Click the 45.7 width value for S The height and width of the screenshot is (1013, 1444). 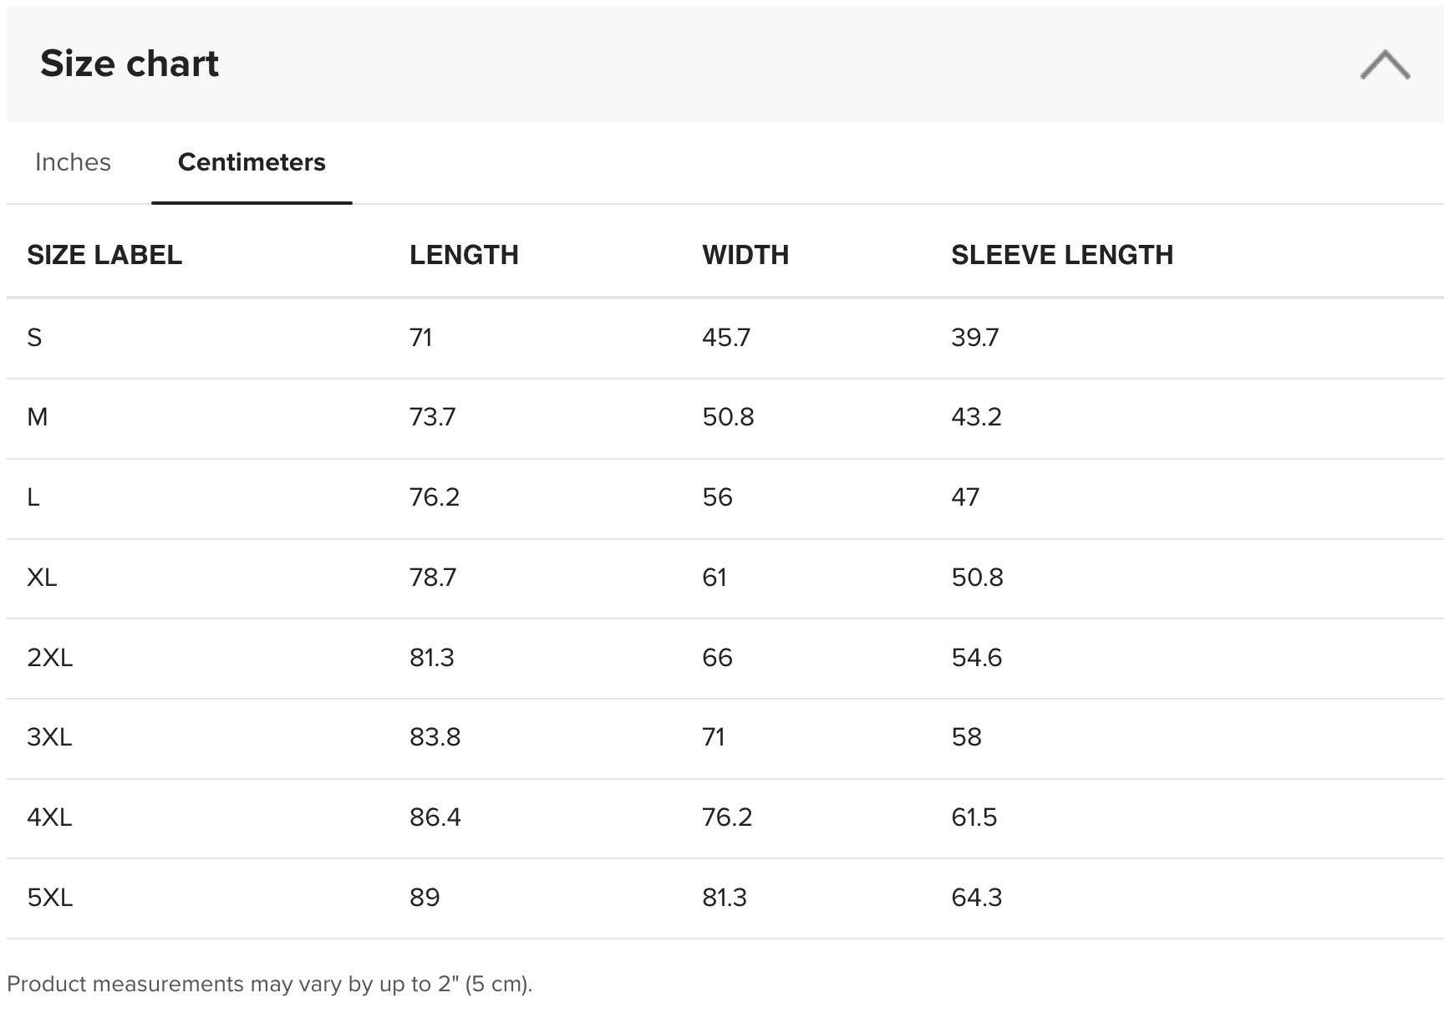(726, 338)
